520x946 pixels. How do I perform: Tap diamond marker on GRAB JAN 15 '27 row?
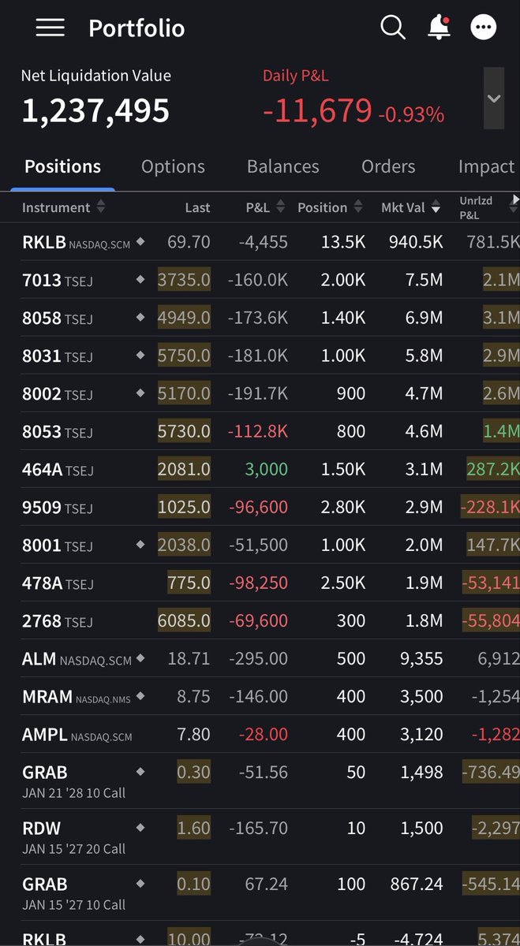[140, 884]
